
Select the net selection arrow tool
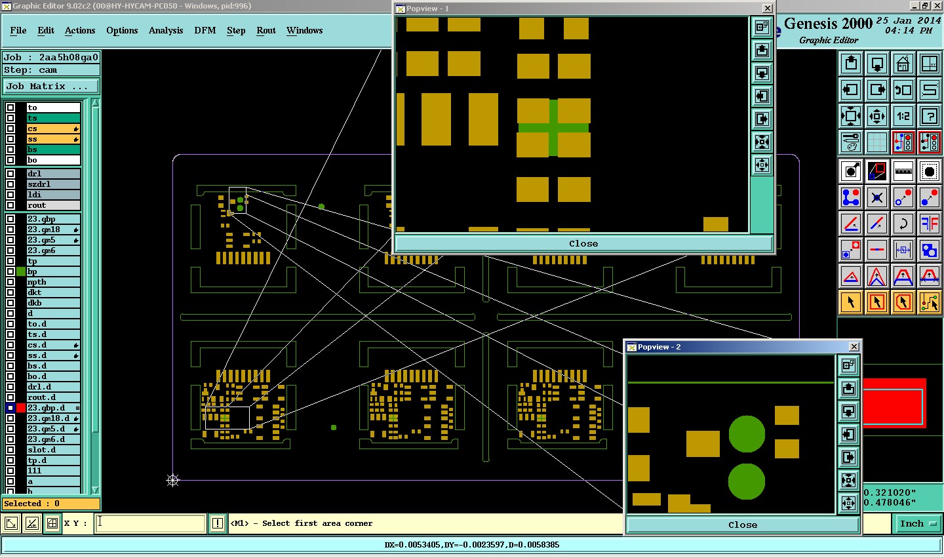click(x=930, y=302)
